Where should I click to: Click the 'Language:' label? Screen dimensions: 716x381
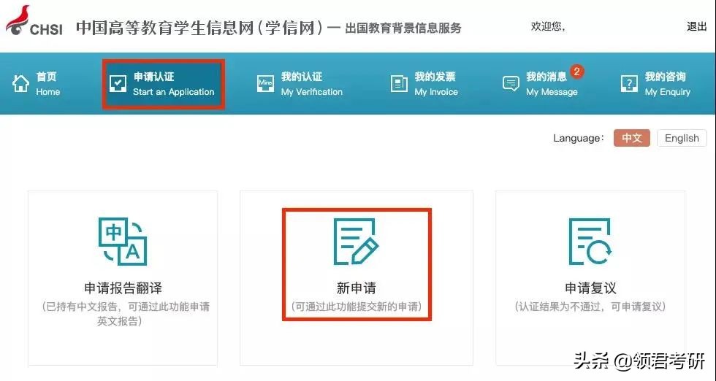[x=579, y=138]
